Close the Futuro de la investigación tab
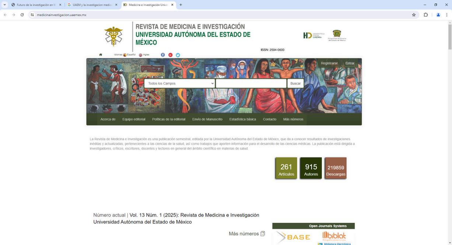Viewport: 452px width, 245px height. [x=60, y=5]
